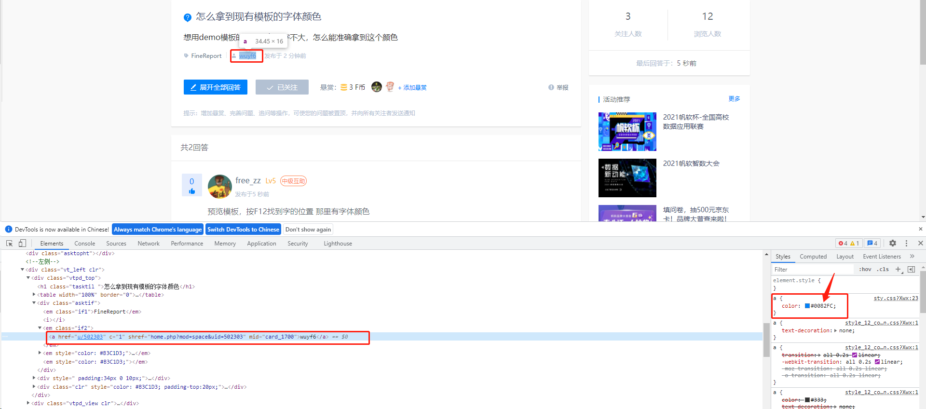Open free_zz's profile avatar
The height and width of the screenshot is (409, 926).
pos(220,187)
